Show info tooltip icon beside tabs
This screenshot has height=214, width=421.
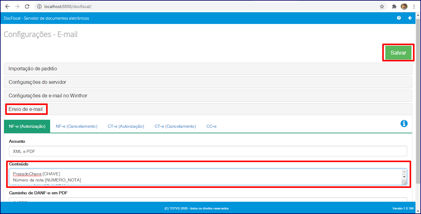point(404,123)
